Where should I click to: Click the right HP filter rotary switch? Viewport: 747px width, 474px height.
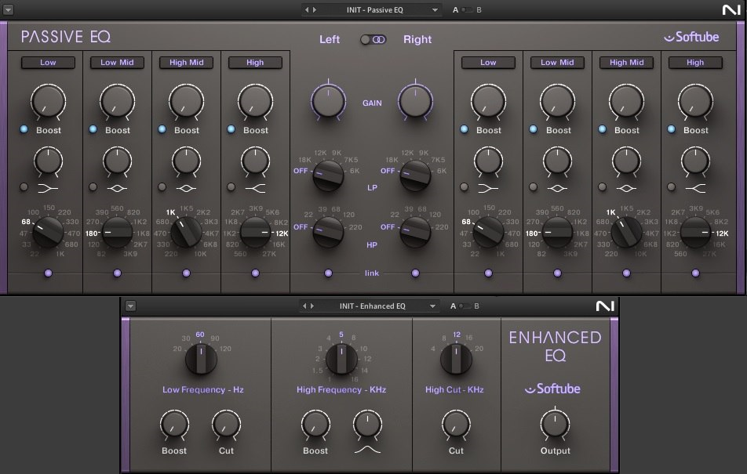[x=415, y=232]
